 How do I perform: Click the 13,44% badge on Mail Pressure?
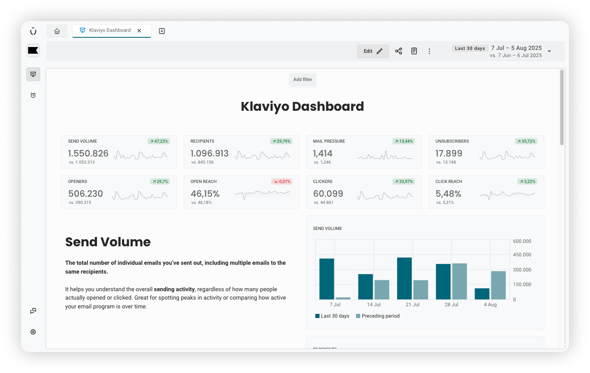(404, 141)
